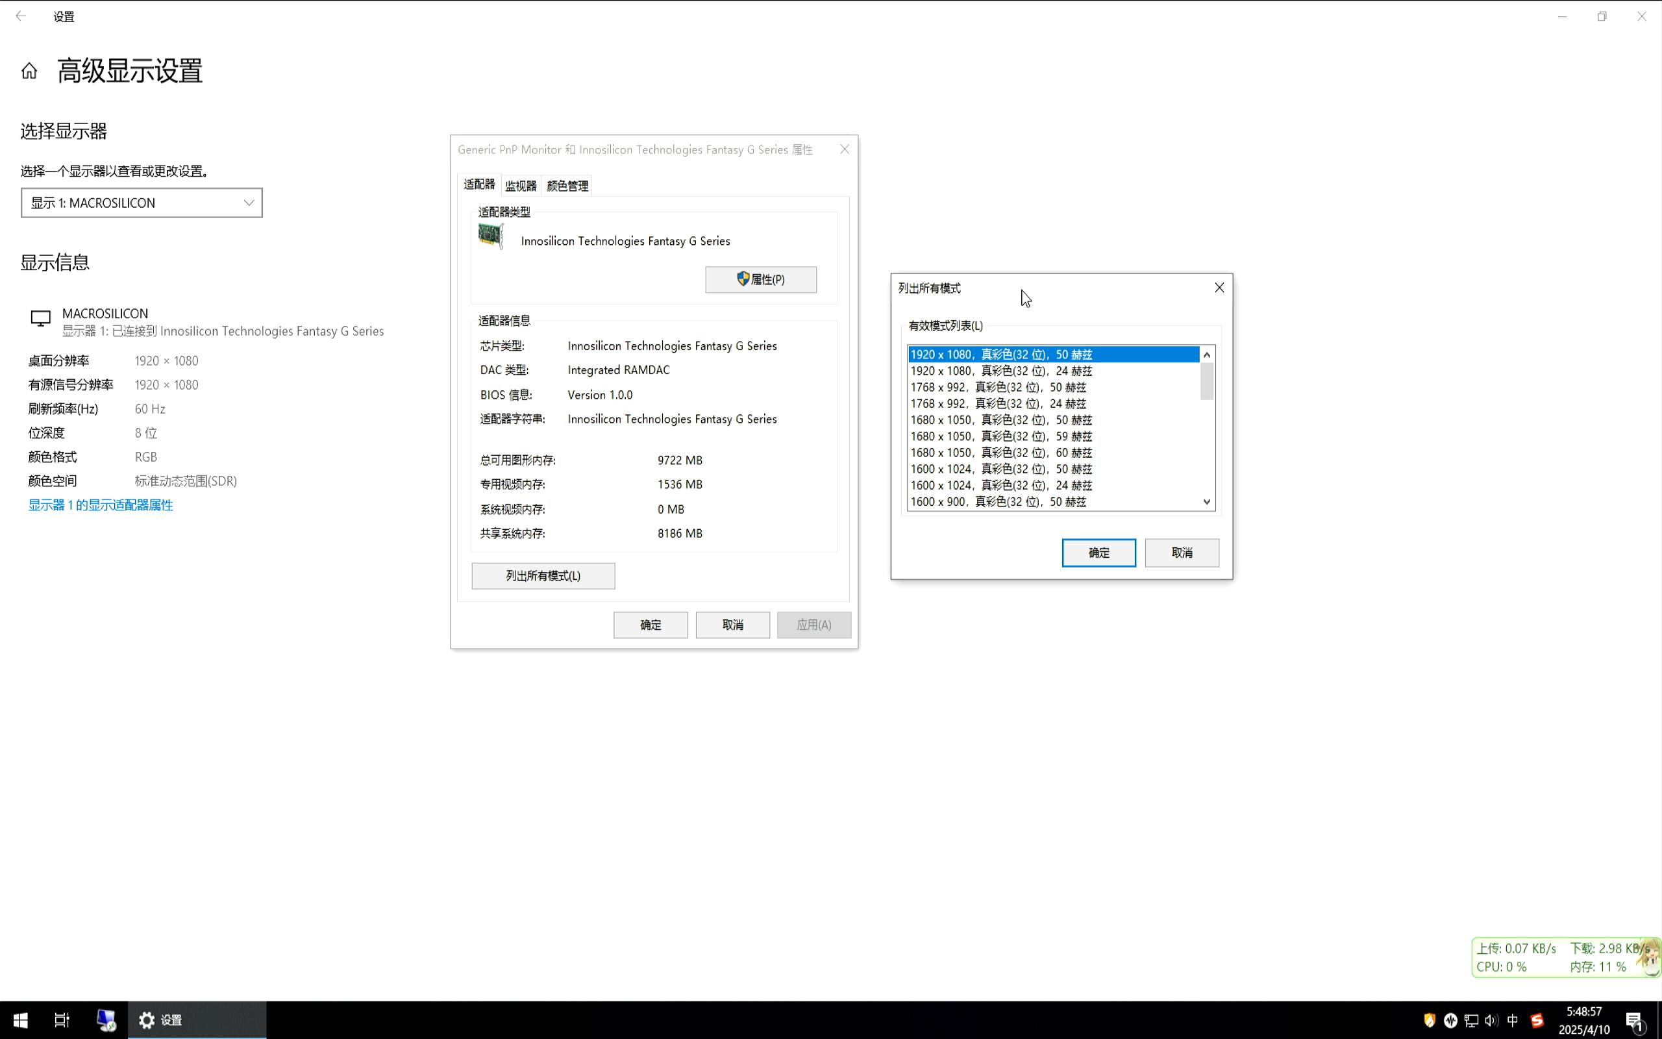Open the Windows Start menu
This screenshot has width=1662, height=1039.
(x=20, y=1020)
